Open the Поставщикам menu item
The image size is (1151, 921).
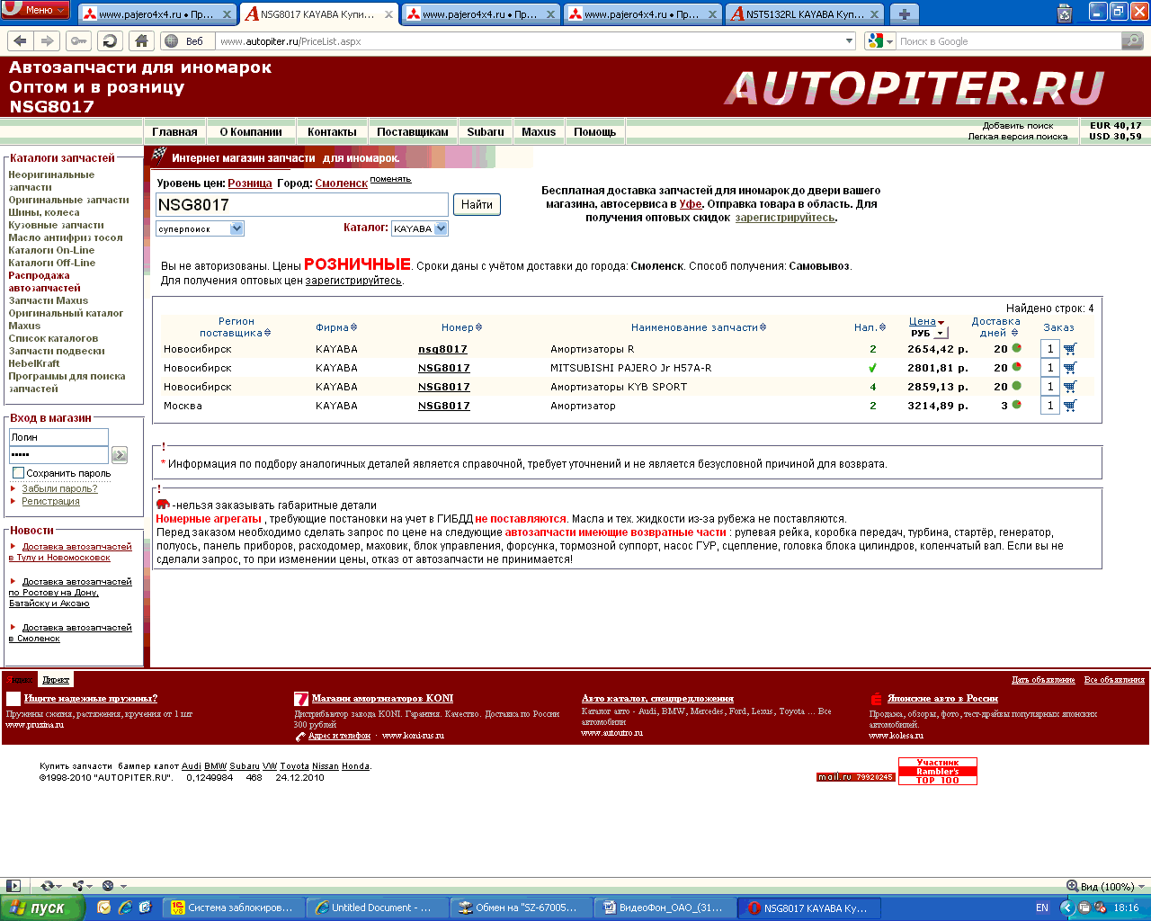(413, 131)
